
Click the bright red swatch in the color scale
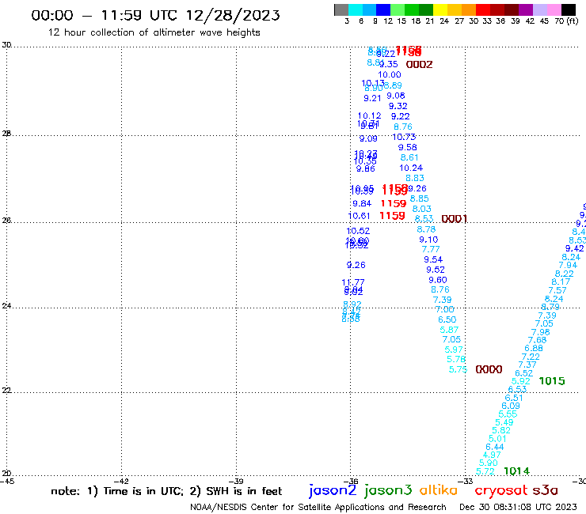483,9
